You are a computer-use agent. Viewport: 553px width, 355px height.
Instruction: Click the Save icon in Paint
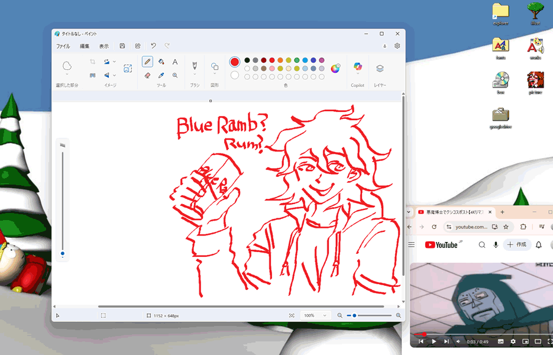pyautogui.click(x=122, y=46)
